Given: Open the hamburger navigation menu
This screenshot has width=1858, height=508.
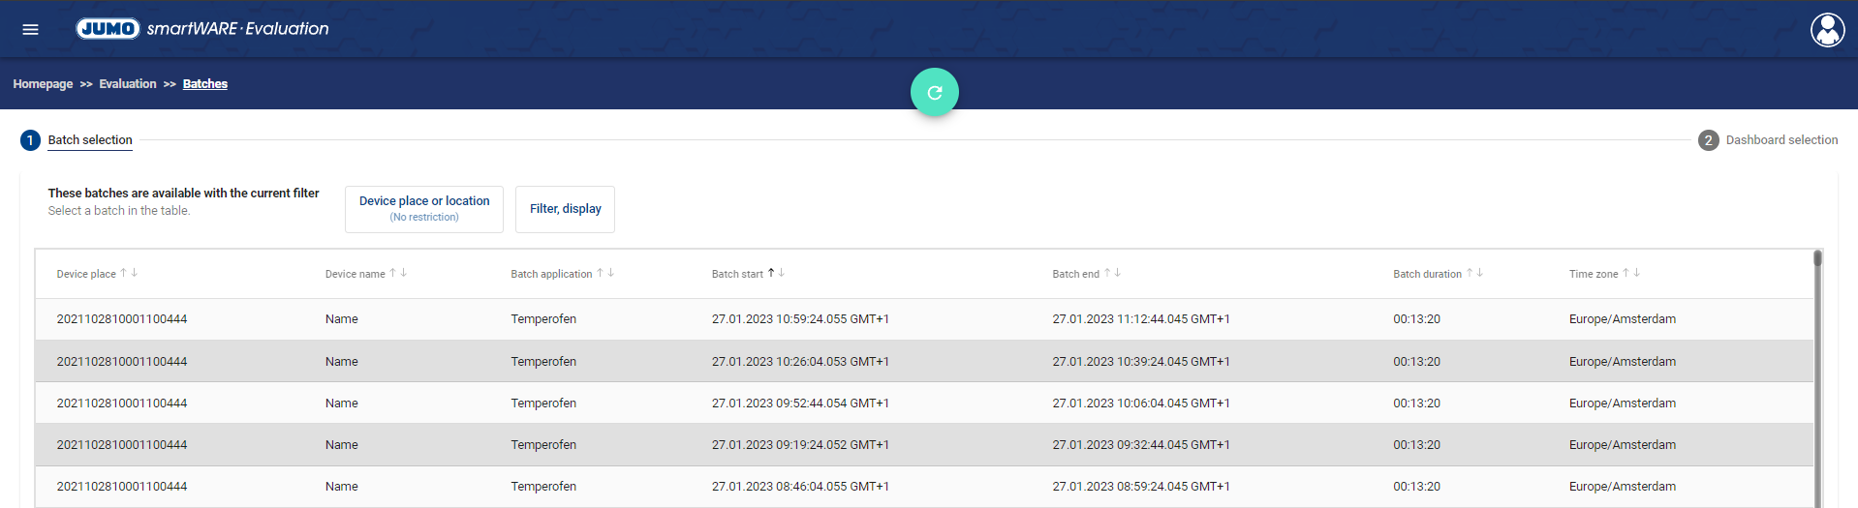Looking at the screenshot, I should pyautogui.click(x=30, y=29).
